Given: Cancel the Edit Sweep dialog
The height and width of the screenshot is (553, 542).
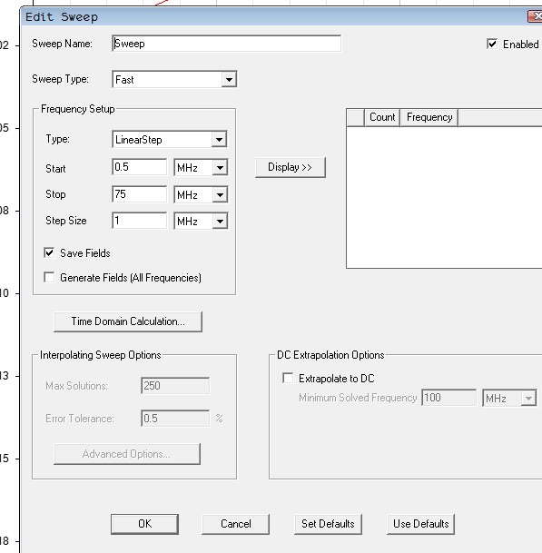Looking at the screenshot, I should tap(235, 524).
